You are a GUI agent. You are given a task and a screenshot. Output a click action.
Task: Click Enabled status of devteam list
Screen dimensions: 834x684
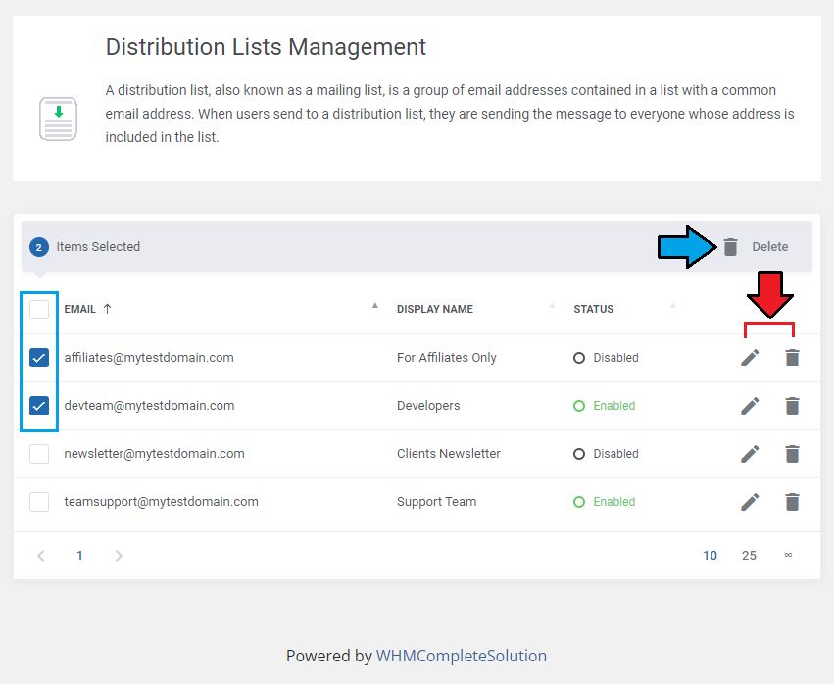point(605,406)
